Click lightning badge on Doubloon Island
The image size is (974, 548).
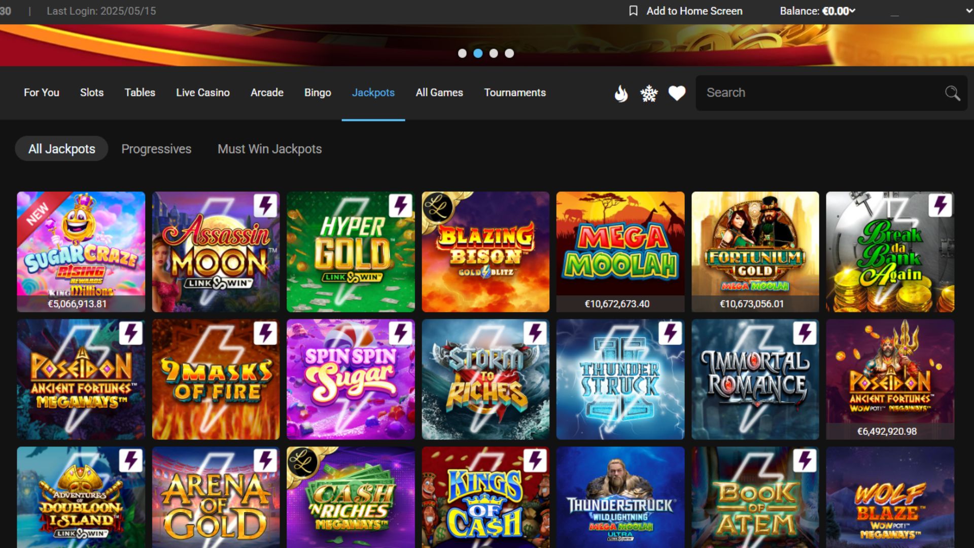[130, 461]
